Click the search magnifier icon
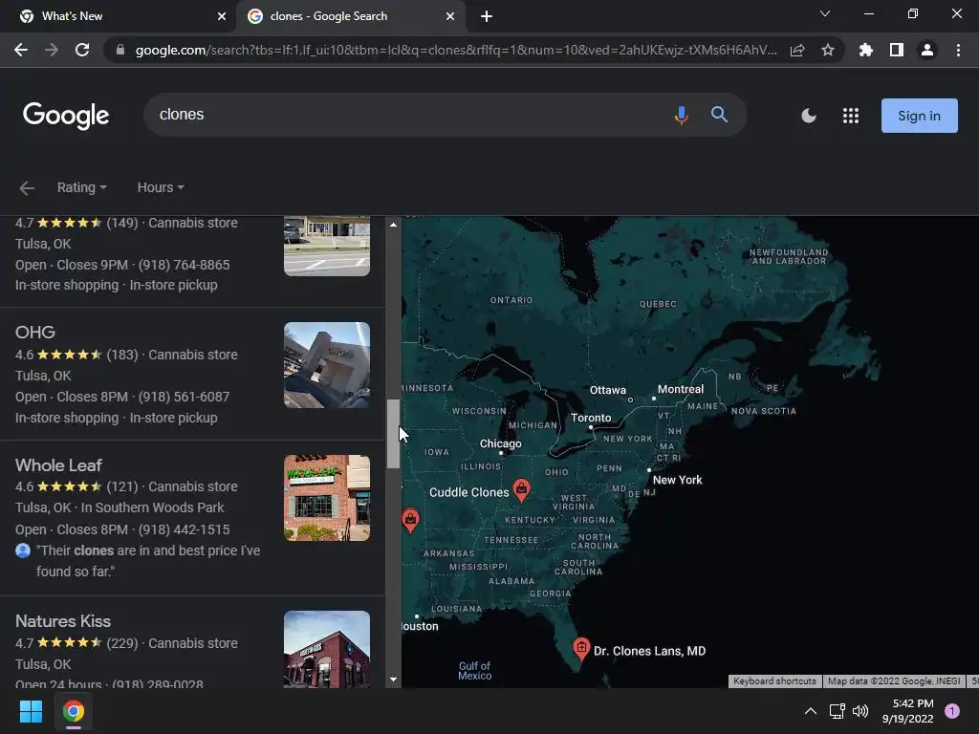This screenshot has width=979, height=734. [719, 115]
